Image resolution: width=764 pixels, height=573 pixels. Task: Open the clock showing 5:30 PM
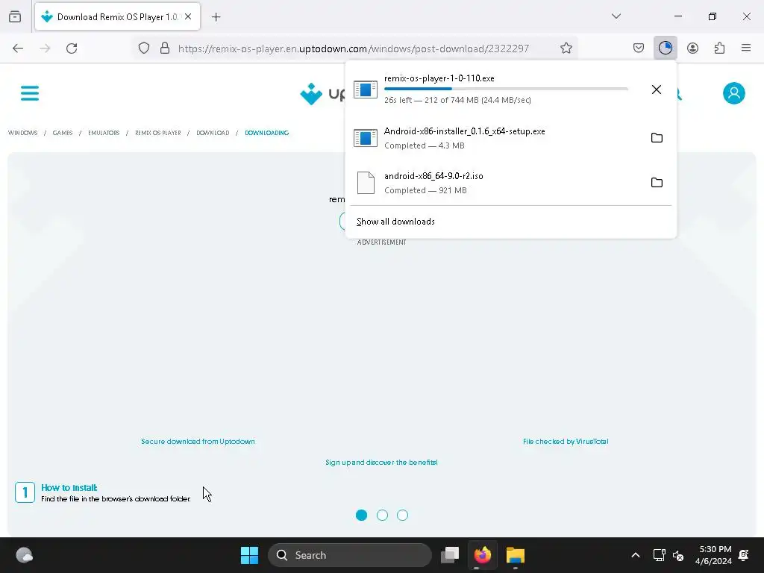pos(713,555)
